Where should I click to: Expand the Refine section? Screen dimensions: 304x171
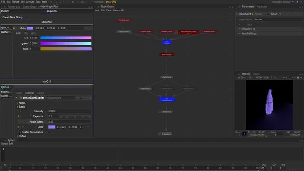(x=17, y=136)
